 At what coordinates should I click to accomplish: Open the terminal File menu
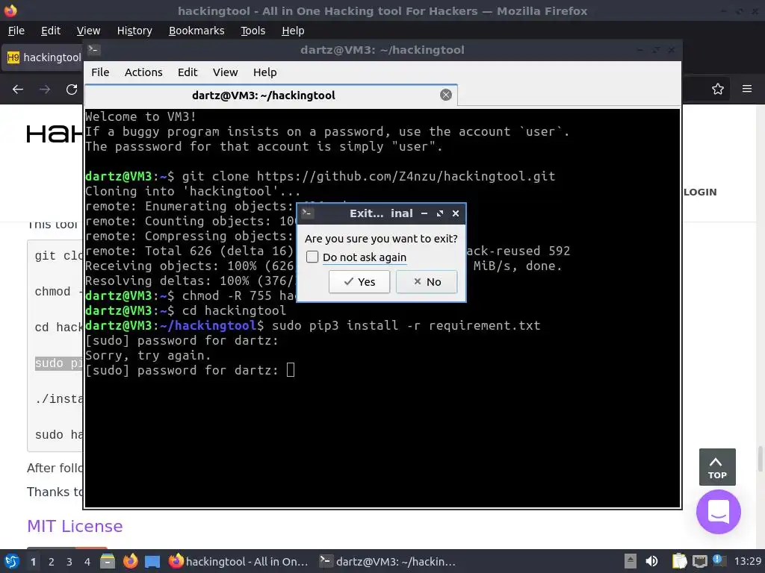click(x=100, y=72)
